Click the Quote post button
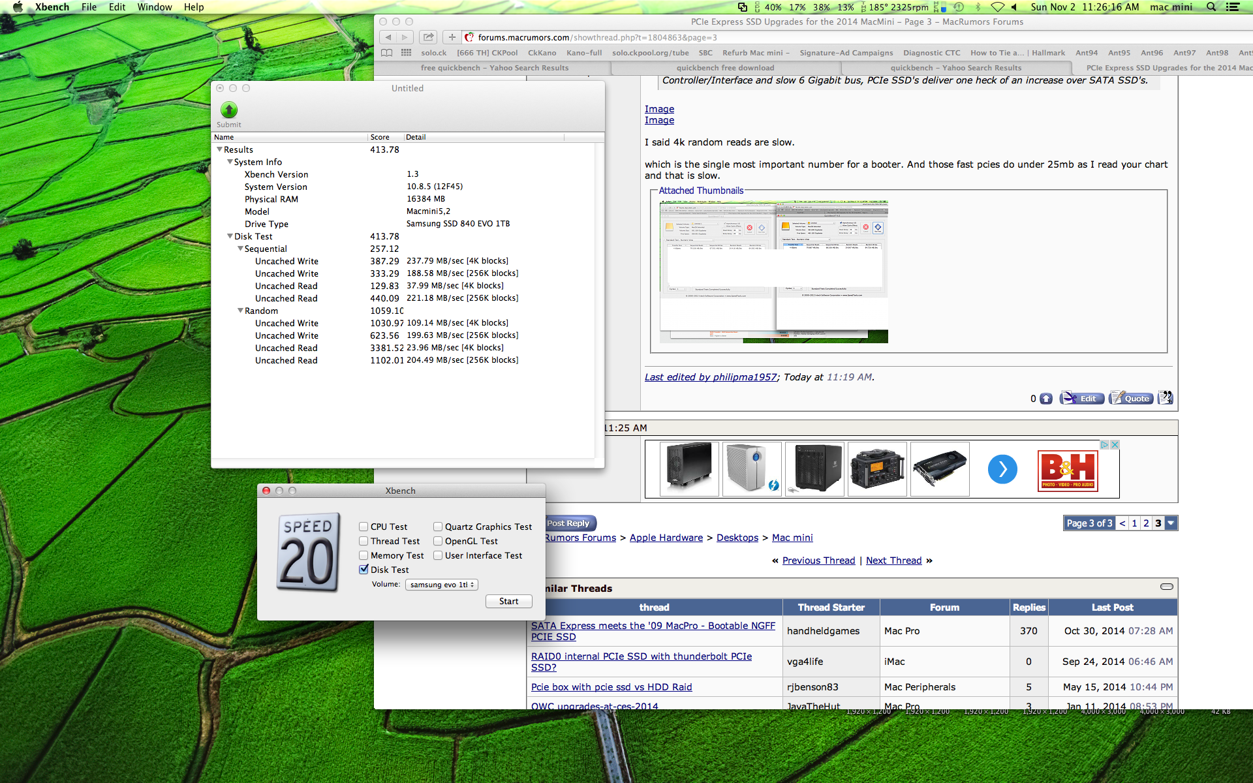The height and width of the screenshot is (783, 1253). (x=1131, y=398)
